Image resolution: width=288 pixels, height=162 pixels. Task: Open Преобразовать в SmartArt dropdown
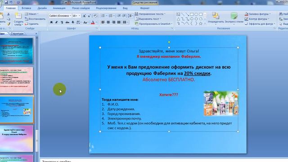(153, 24)
